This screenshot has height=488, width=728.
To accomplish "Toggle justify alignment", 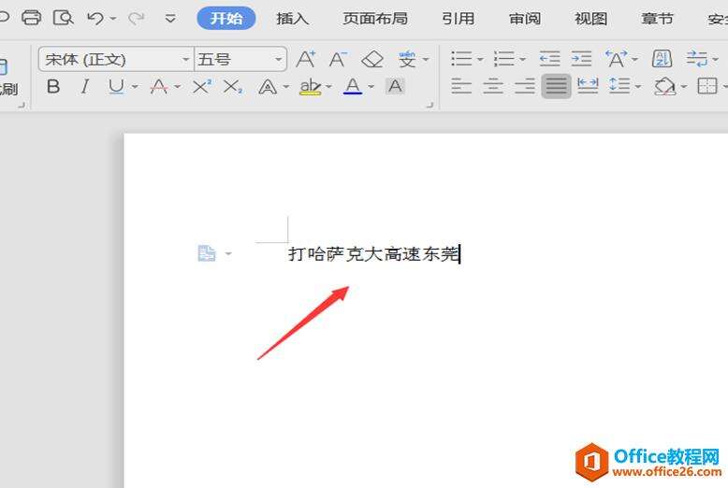I will [556, 86].
